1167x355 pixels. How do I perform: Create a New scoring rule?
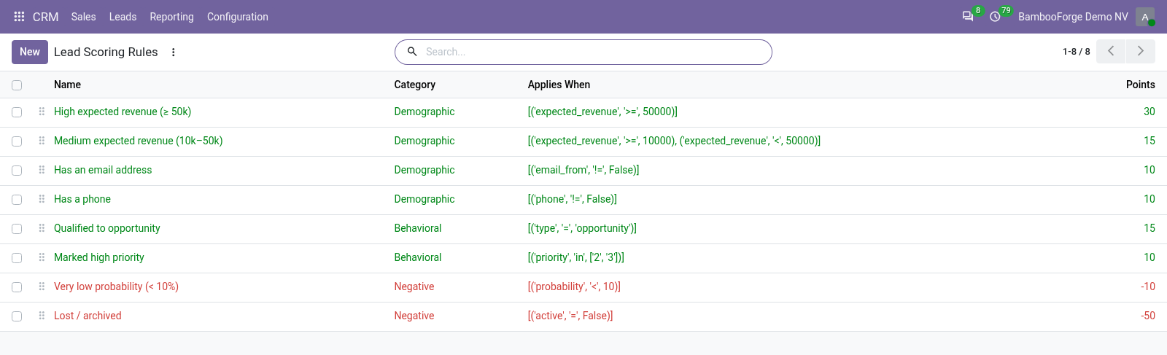click(x=30, y=52)
